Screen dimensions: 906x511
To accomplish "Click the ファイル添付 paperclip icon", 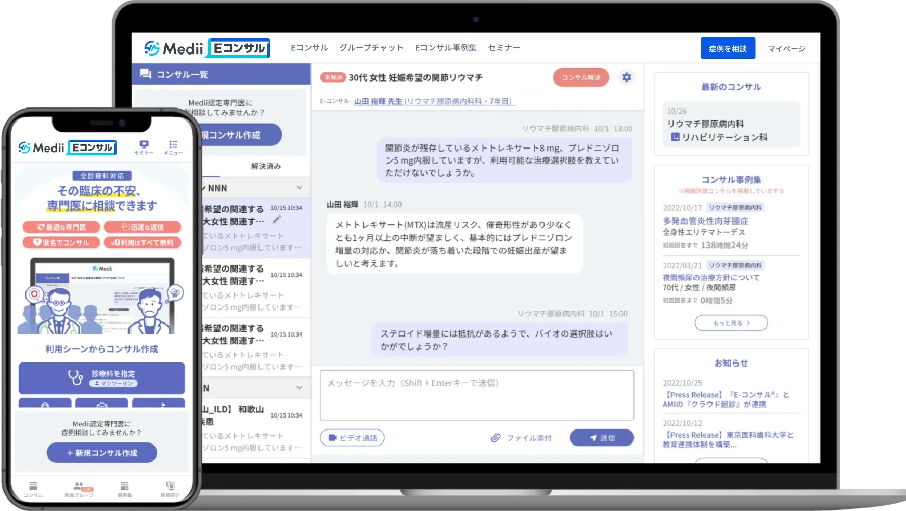I will [496, 438].
